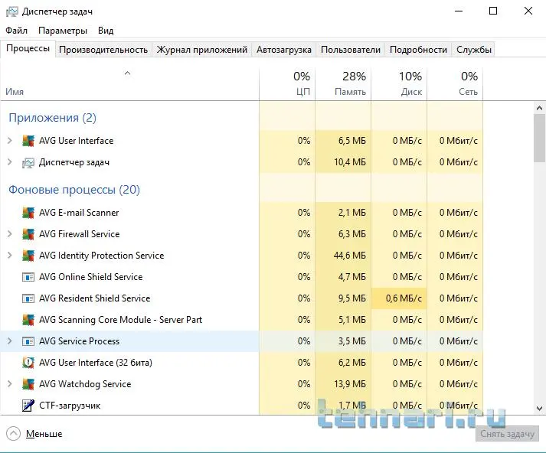
Task: Minimize the Диспетчер задач window
Action: (459, 11)
